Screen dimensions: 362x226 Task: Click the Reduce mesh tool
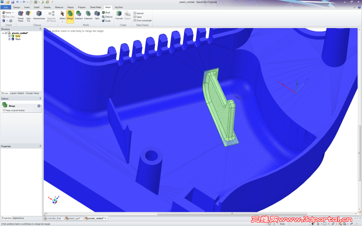click(107, 17)
